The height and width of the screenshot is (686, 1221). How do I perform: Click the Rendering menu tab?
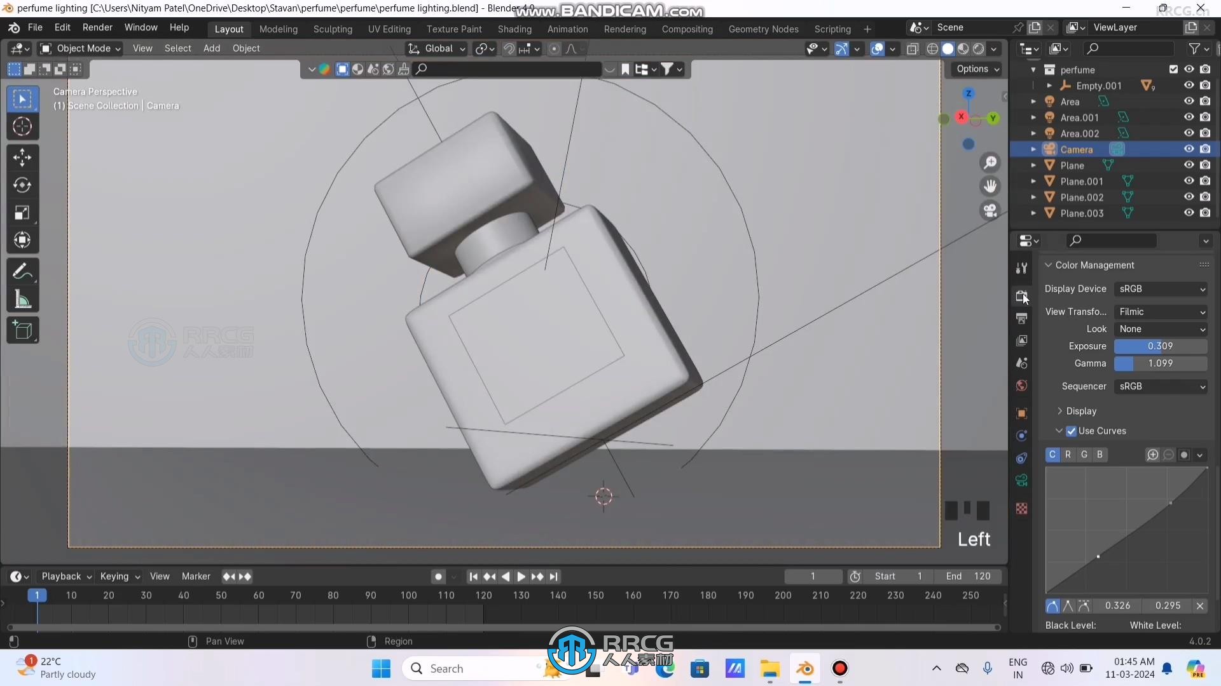pos(624,28)
